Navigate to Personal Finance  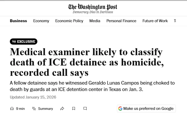[x=121, y=21]
